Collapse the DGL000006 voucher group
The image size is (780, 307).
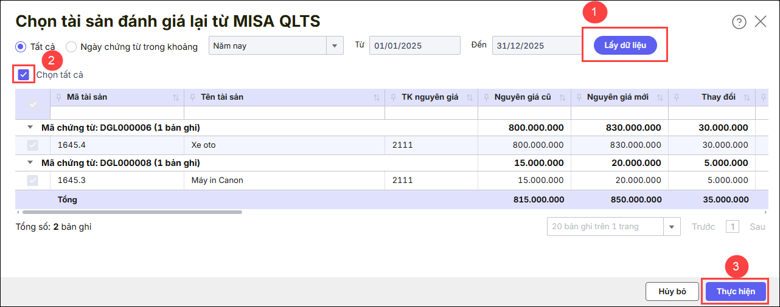30,128
